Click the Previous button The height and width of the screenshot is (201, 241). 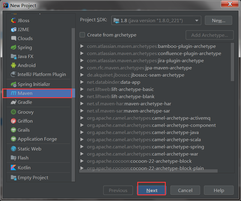(x=118, y=190)
